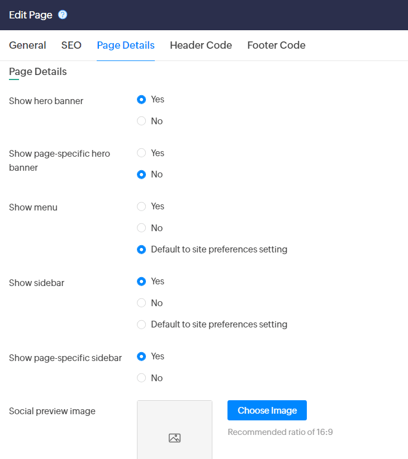Select the Page Details tab
408x459 pixels.
pyautogui.click(x=126, y=45)
